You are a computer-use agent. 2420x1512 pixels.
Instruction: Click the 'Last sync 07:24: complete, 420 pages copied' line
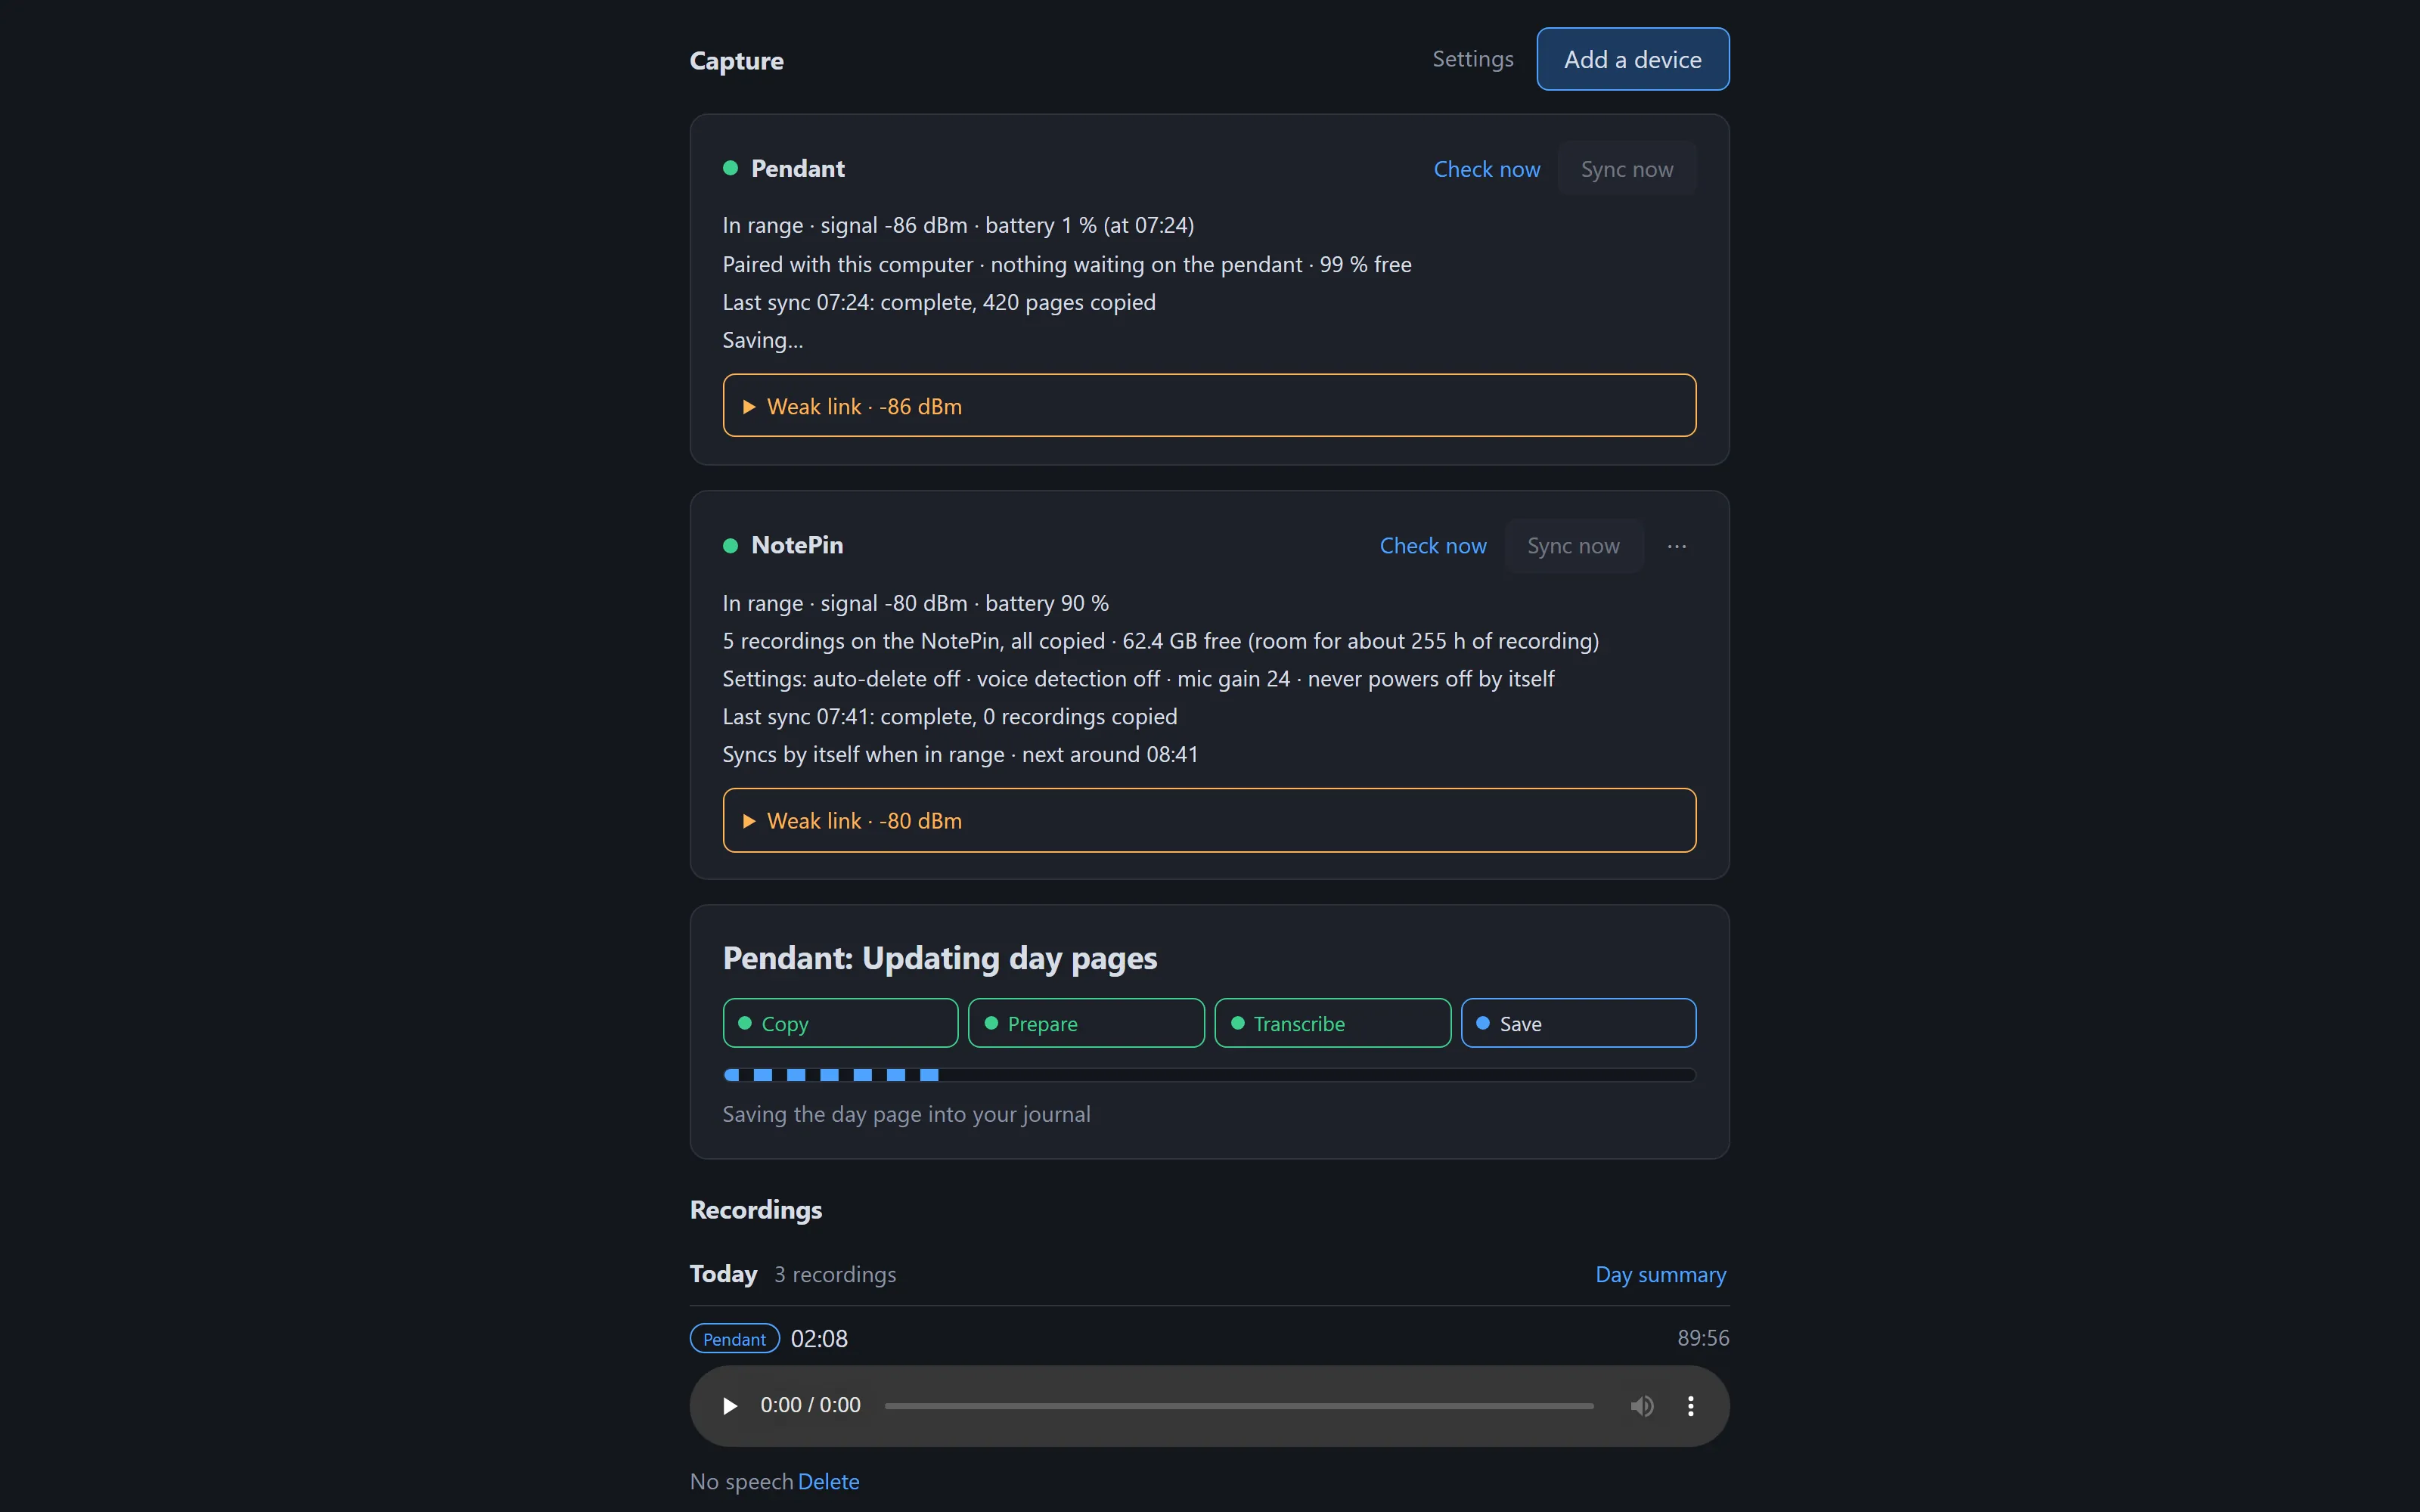(x=939, y=302)
